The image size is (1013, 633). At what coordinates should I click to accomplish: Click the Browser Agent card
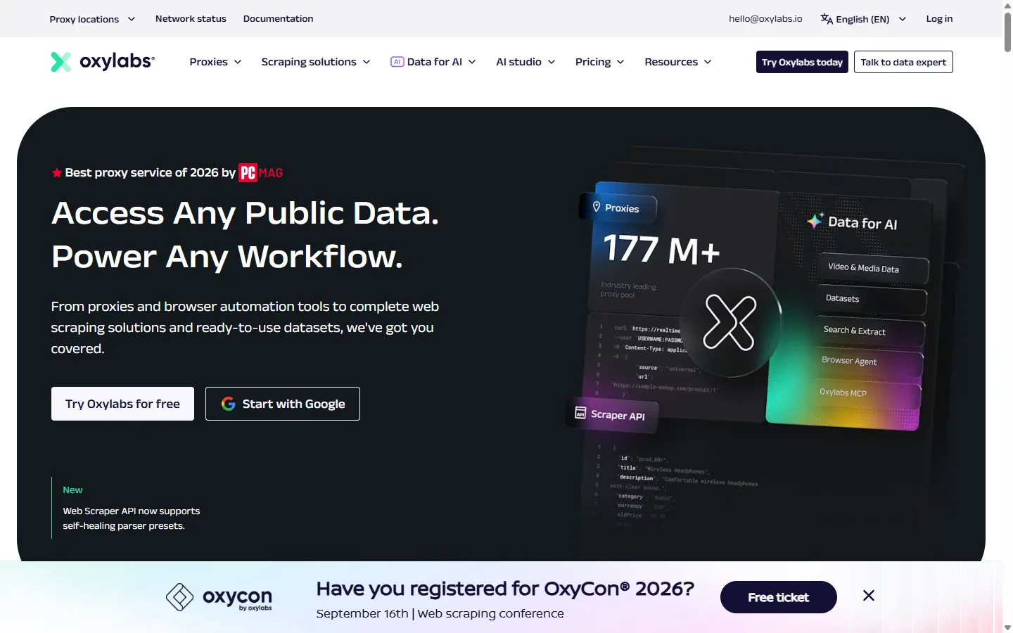pos(867,362)
